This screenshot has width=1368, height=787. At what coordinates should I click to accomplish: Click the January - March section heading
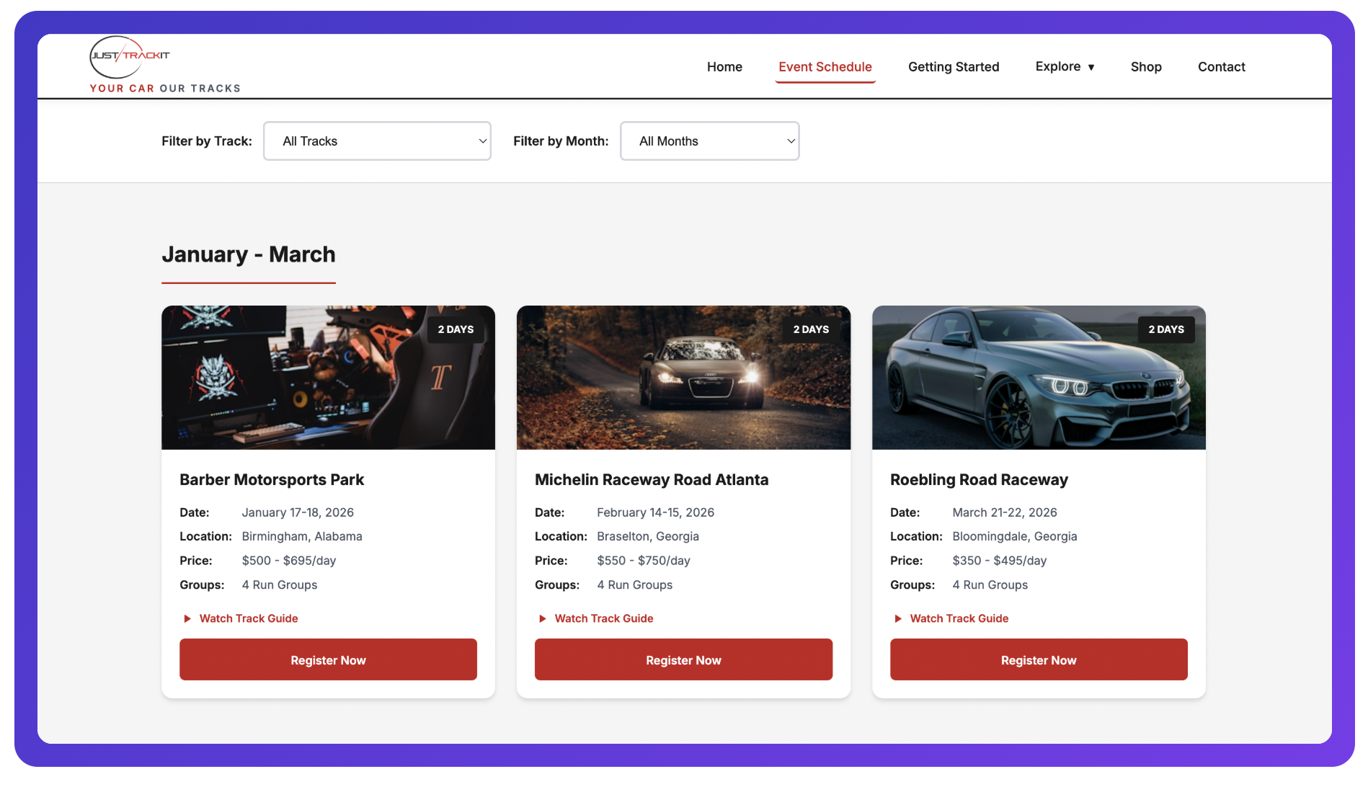[x=249, y=254]
